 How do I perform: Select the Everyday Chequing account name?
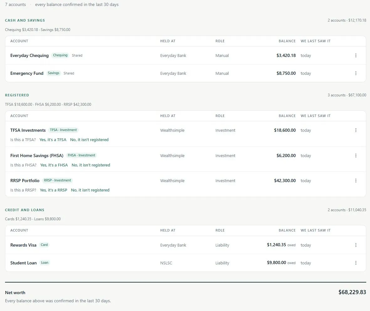[x=29, y=55]
